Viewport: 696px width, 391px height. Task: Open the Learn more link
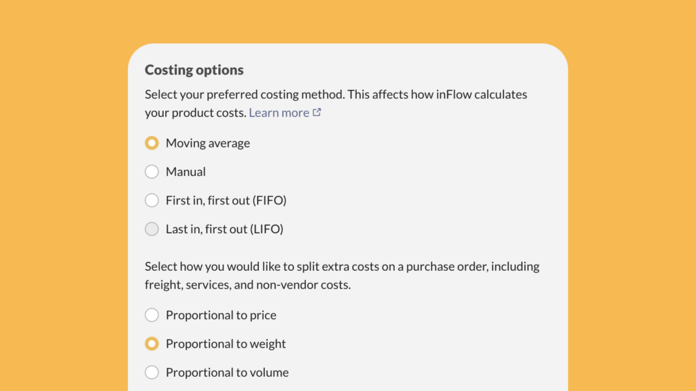coord(279,113)
